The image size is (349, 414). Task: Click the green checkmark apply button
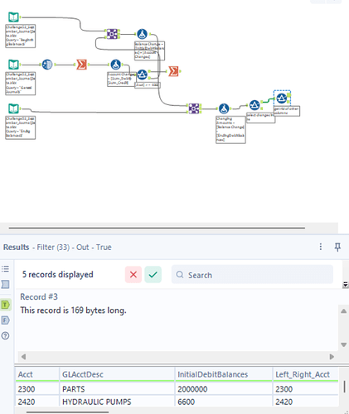tap(153, 275)
